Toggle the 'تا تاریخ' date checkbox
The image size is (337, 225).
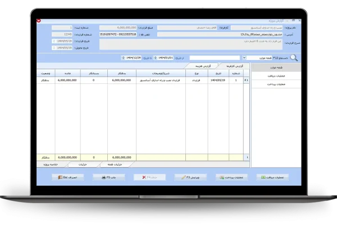click(x=123, y=57)
